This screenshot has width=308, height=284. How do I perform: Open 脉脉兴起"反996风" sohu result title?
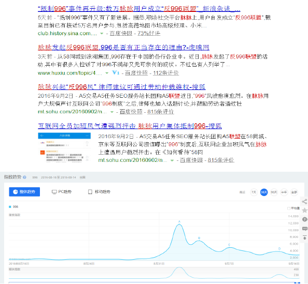[121, 86]
